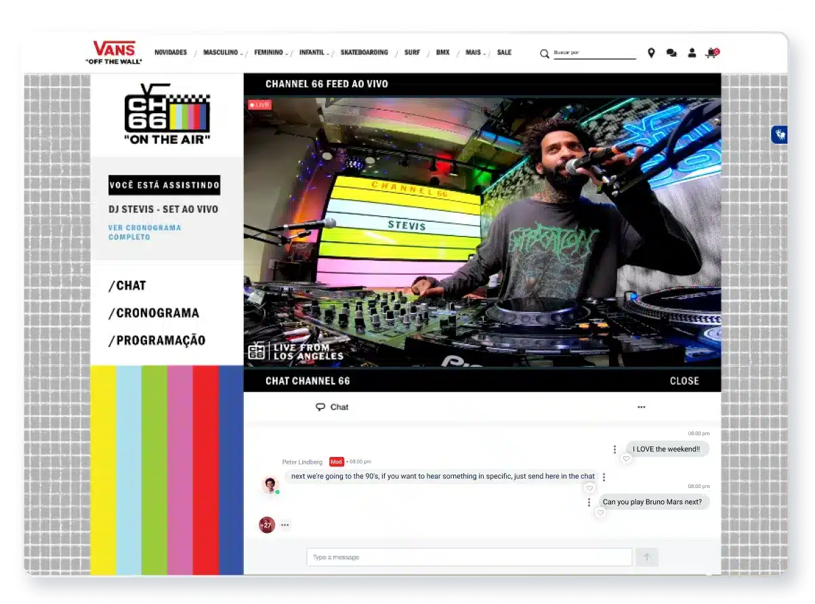Click the 'I LOVE the weekend!!' message bubble

point(667,449)
